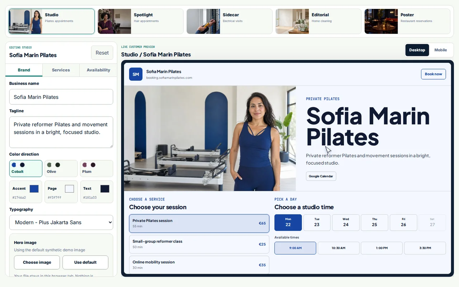Viewport: 459px width, 287px height.
Task: Choose the 1:00 PM time slot
Action: click(x=382, y=248)
